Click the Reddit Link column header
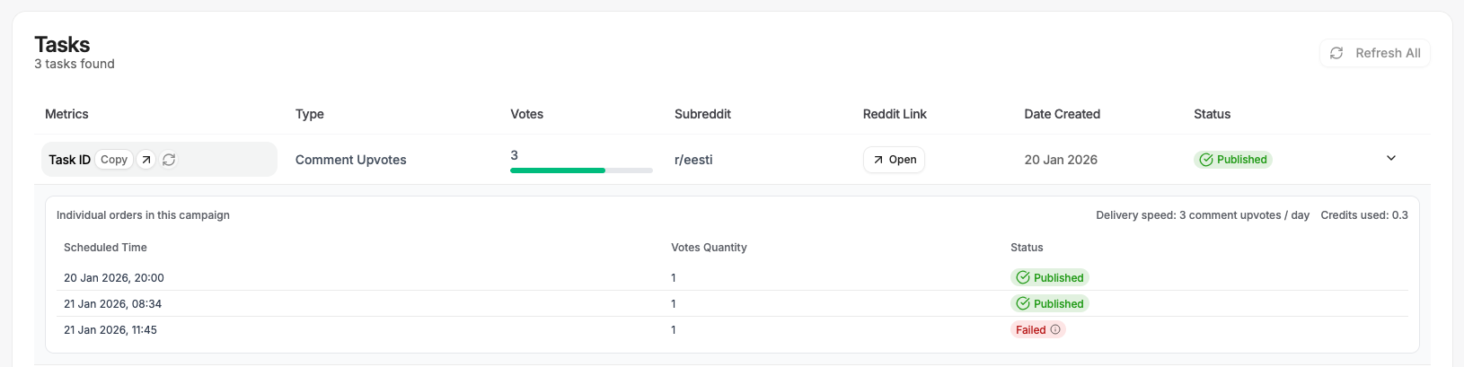The height and width of the screenshot is (367, 1464). click(x=895, y=114)
